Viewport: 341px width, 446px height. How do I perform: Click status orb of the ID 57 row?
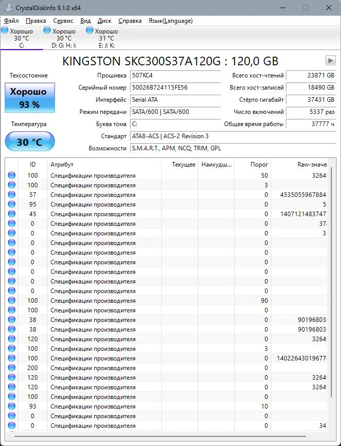click(x=12, y=195)
